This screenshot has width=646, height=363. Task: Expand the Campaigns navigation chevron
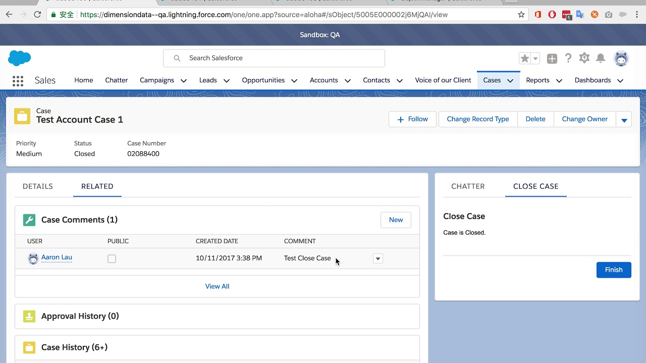pyautogui.click(x=184, y=81)
